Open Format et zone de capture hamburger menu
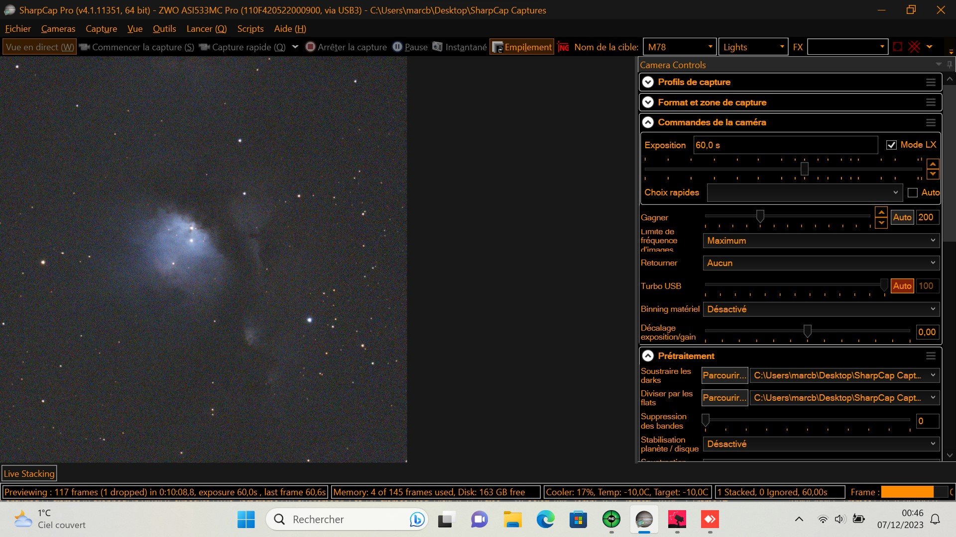Screen dimensions: 956x537 [x=931, y=102]
